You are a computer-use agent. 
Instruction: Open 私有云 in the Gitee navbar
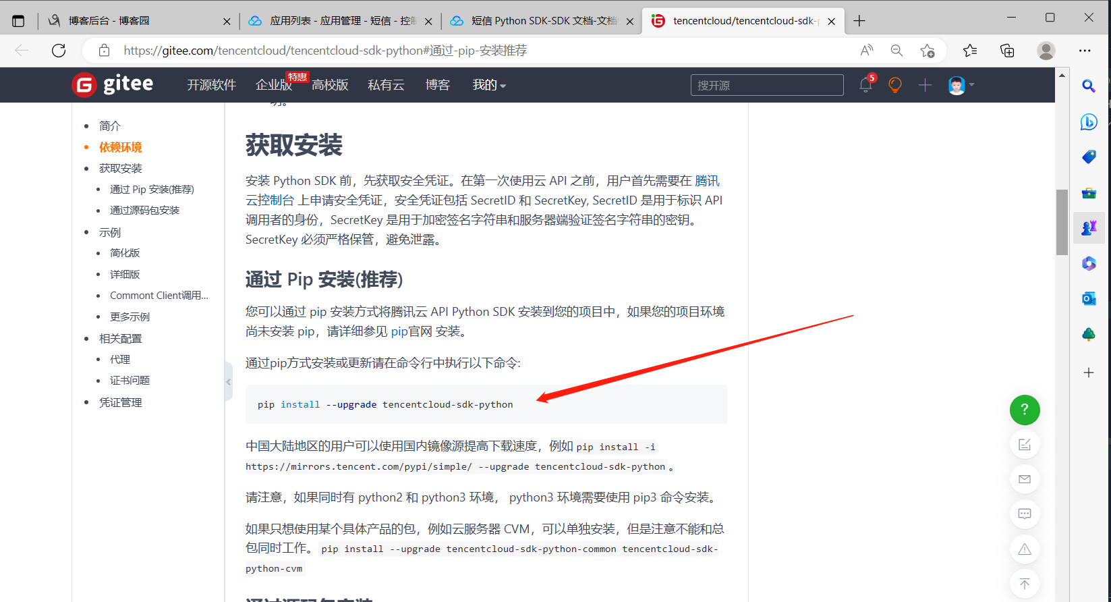click(x=386, y=85)
